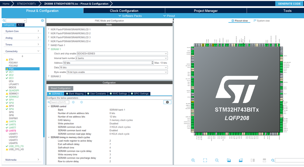304x167 pixels.
Task: Click the rotate pinout view icon
Action: tap(229, 160)
